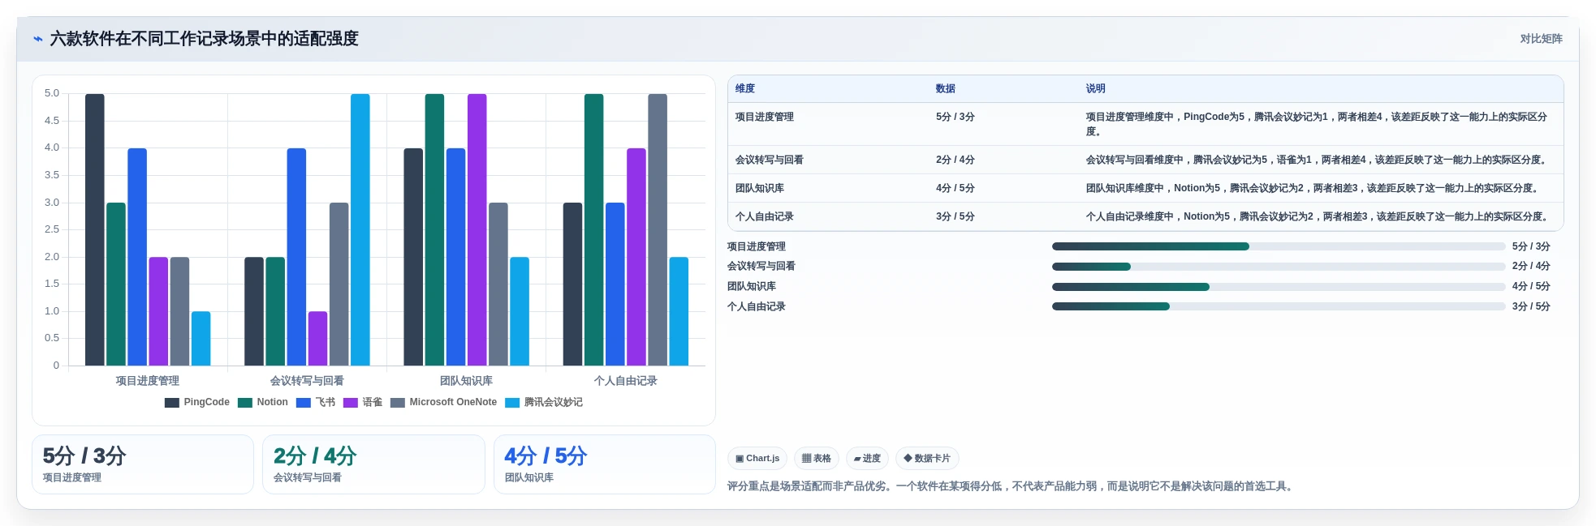The width and height of the screenshot is (1596, 526).
Task: Click the dashboard title 六款软件 heading
Action: coord(204,39)
